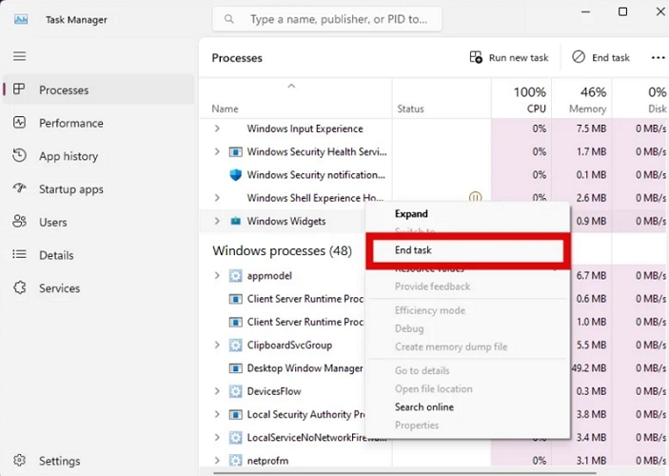Sort by the Status column header

[x=442, y=99]
